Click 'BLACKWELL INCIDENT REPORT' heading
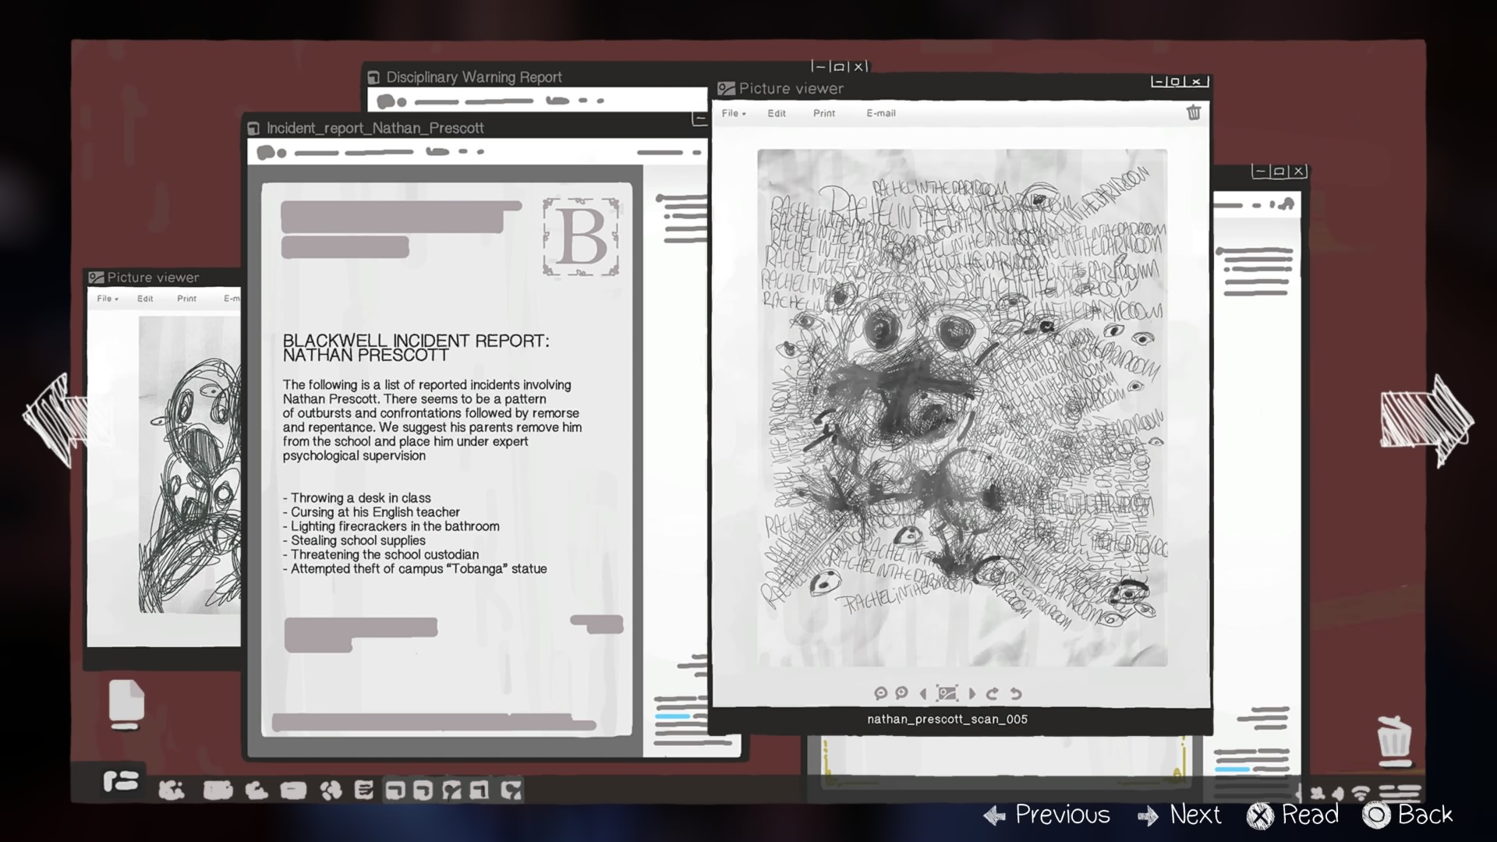 pyautogui.click(x=416, y=341)
